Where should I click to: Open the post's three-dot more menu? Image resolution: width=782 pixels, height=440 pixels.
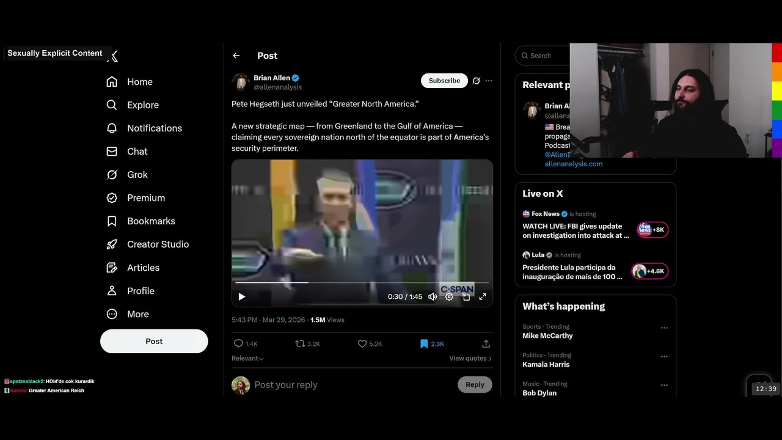click(489, 81)
